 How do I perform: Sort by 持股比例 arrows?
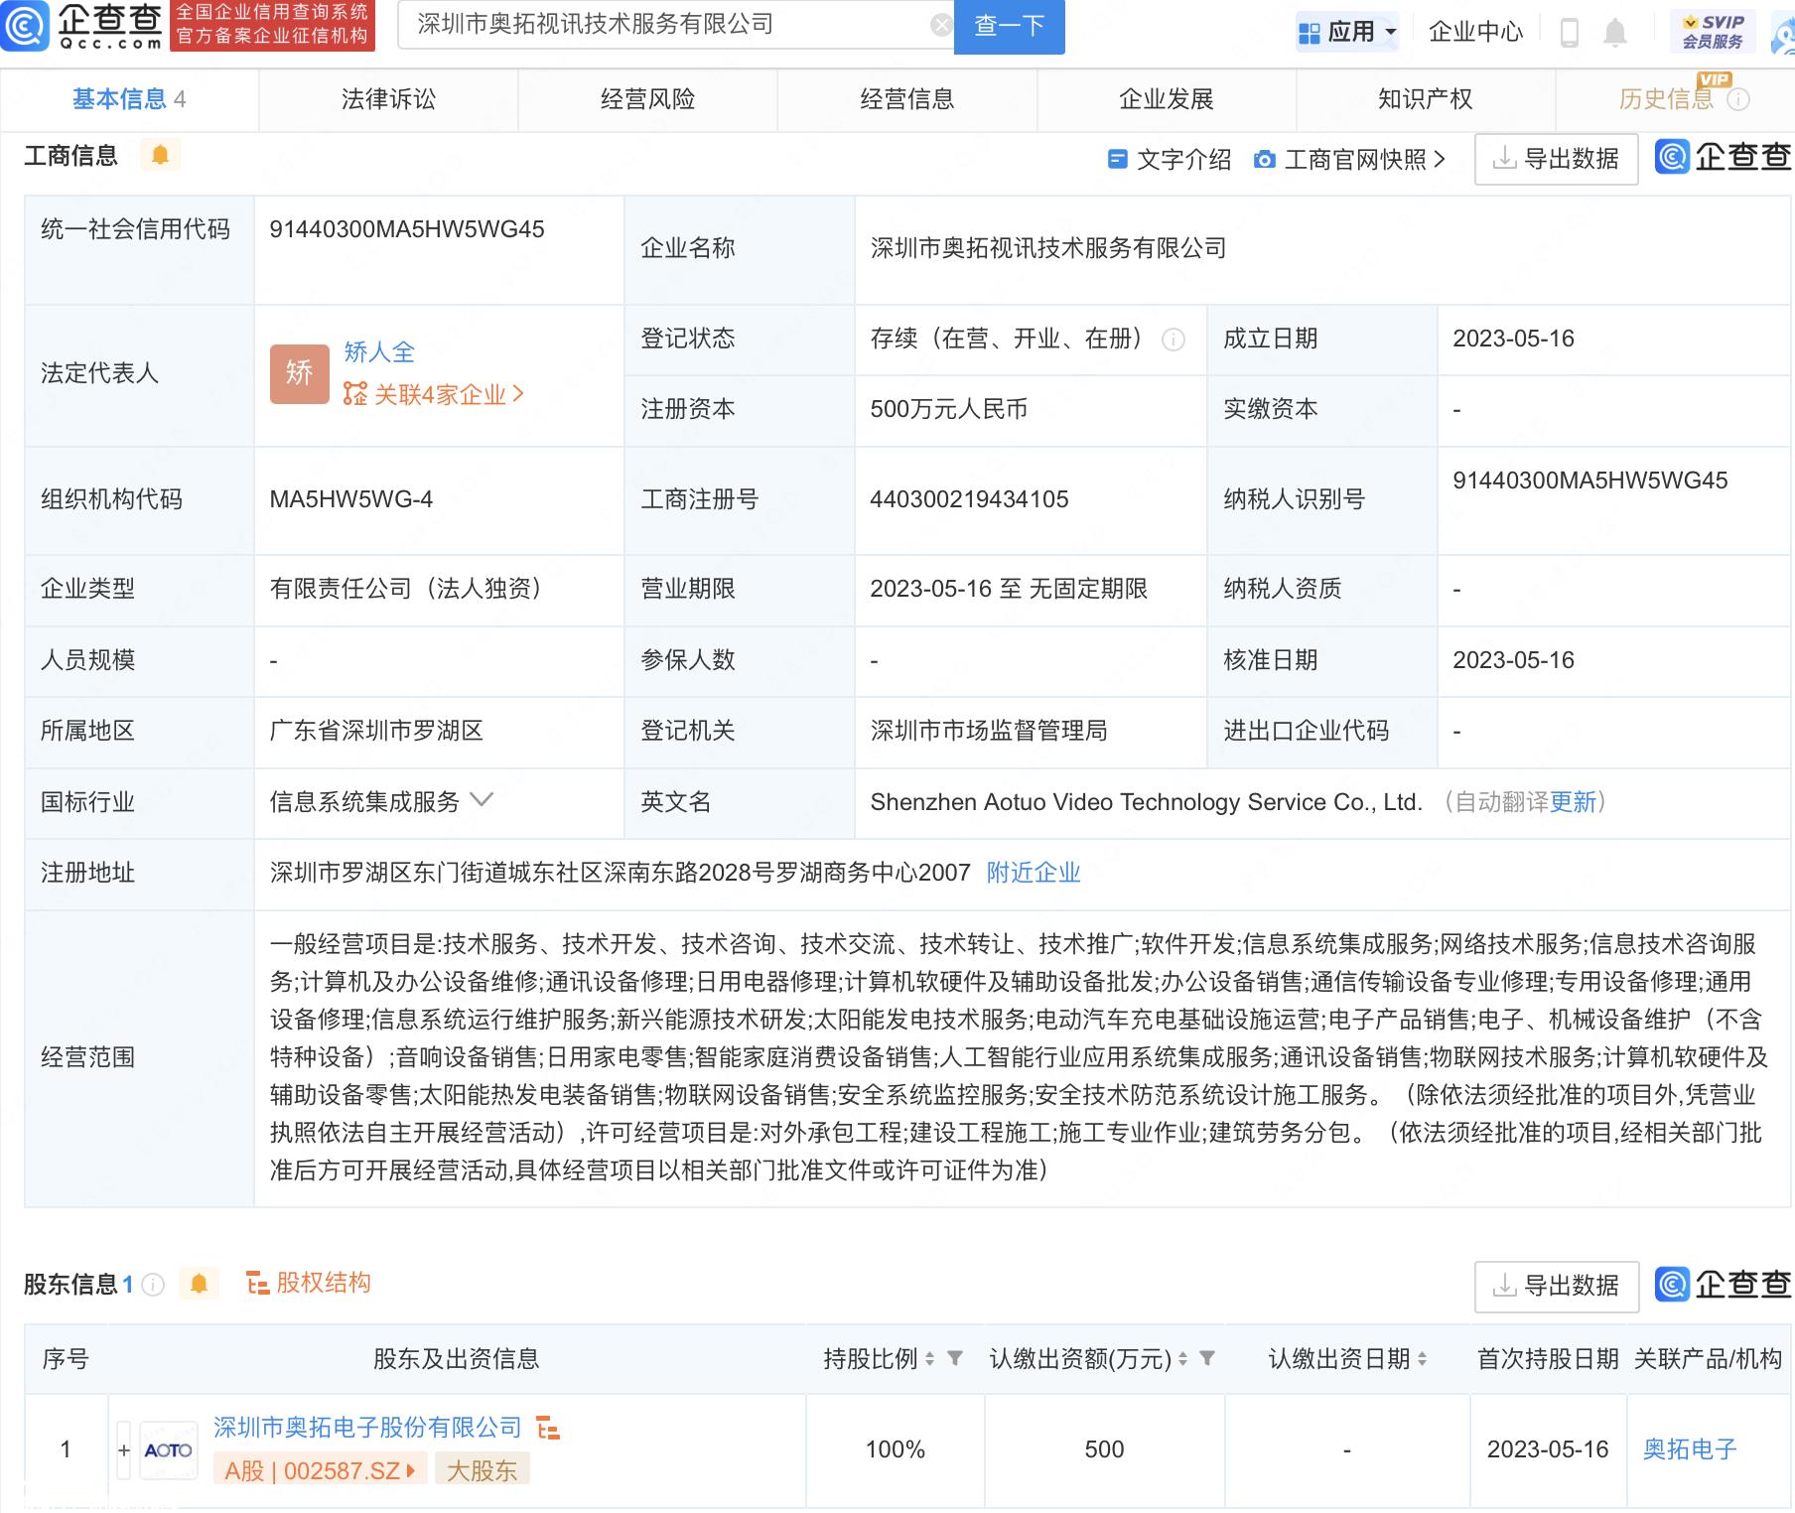click(929, 1359)
